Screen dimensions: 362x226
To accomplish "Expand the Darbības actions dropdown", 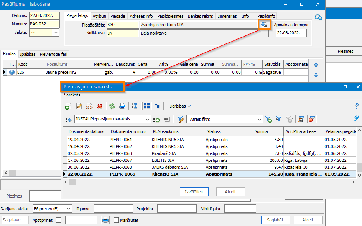I will [180, 106].
